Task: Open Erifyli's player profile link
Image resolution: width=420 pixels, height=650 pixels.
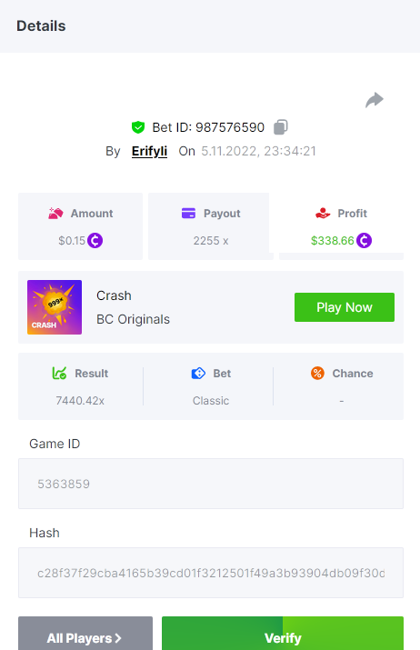Action: click(x=149, y=151)
